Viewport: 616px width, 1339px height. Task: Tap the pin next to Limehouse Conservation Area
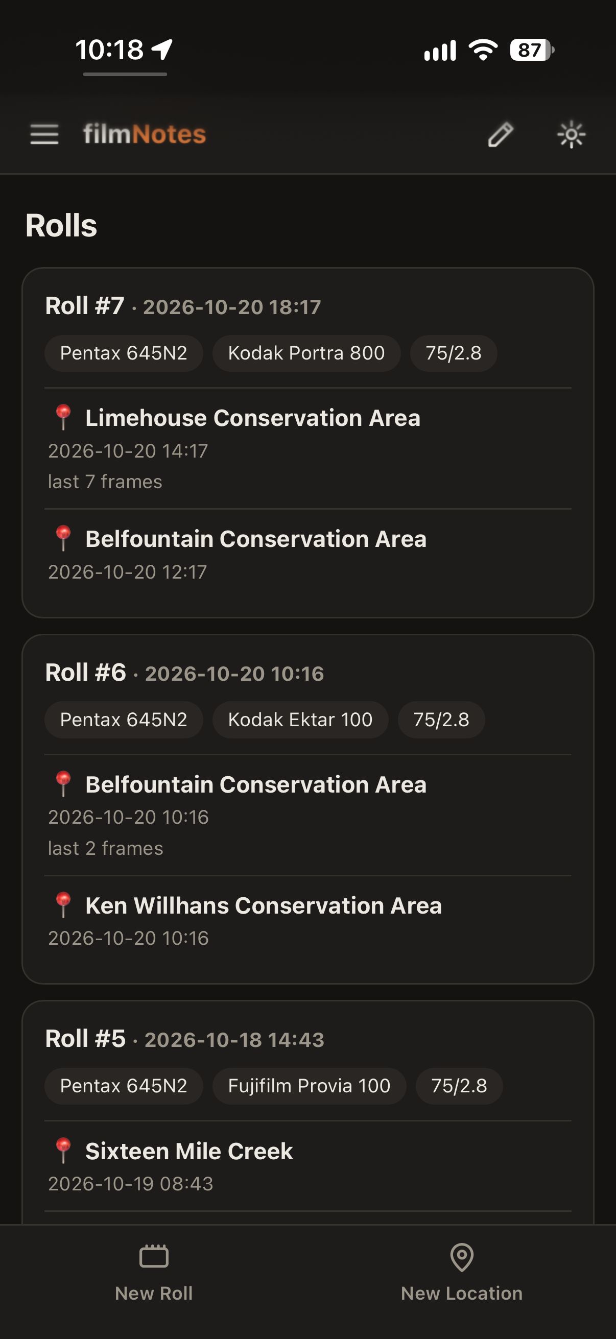(63, 417)
